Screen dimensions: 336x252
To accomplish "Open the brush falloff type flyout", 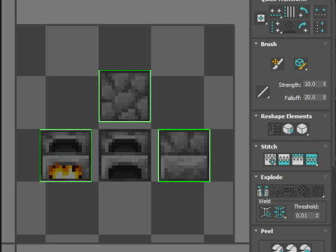I will (x=263, y=92).
